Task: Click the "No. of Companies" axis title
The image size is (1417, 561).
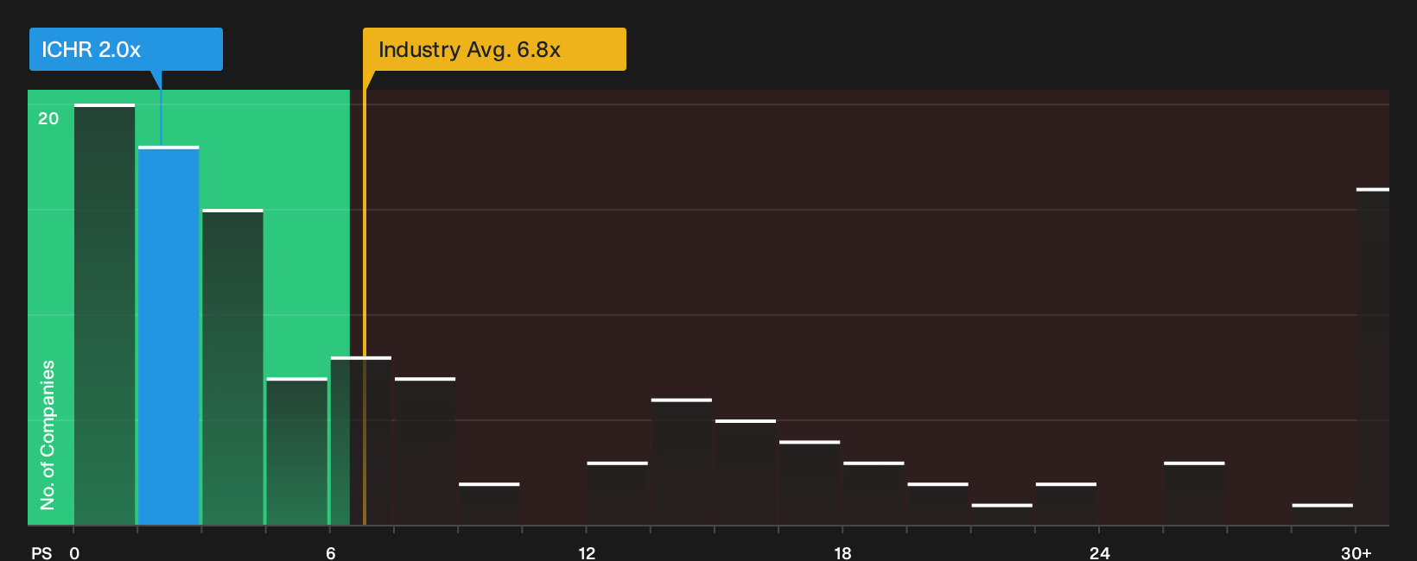Action: point(48,434)
